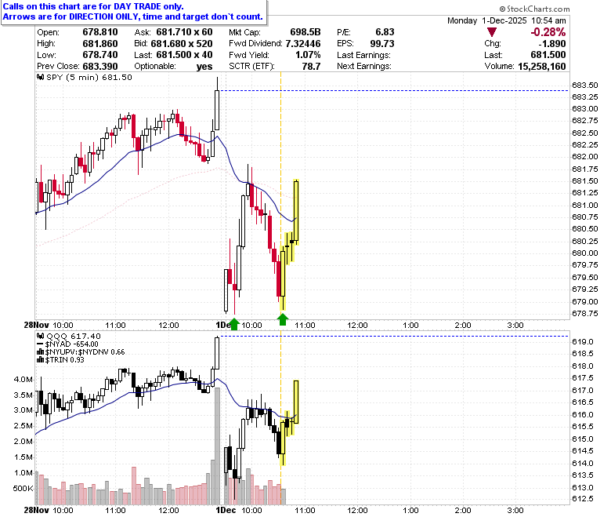The height and width of the screenshot is (517, 611).
Task: Click the Volume 15,258,160 value
Action: (x=541, y=67)
